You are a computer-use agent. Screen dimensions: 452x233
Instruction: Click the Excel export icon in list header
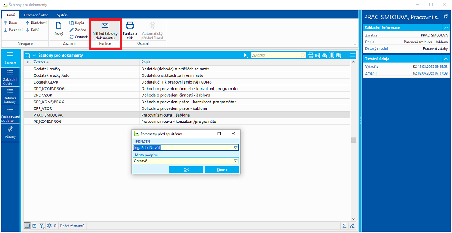(338, 55)
